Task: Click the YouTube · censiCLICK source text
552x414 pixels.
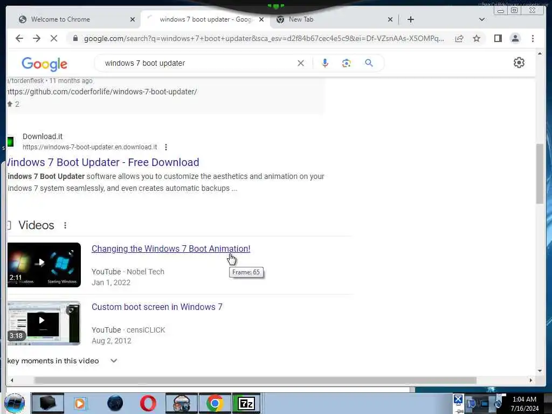Action: (x=128, y=330)
